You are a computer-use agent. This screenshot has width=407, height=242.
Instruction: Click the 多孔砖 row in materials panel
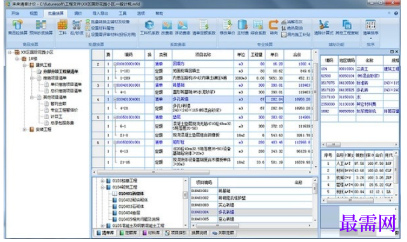[360, 90]
